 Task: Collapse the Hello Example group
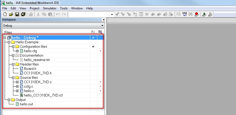point(9,42)
